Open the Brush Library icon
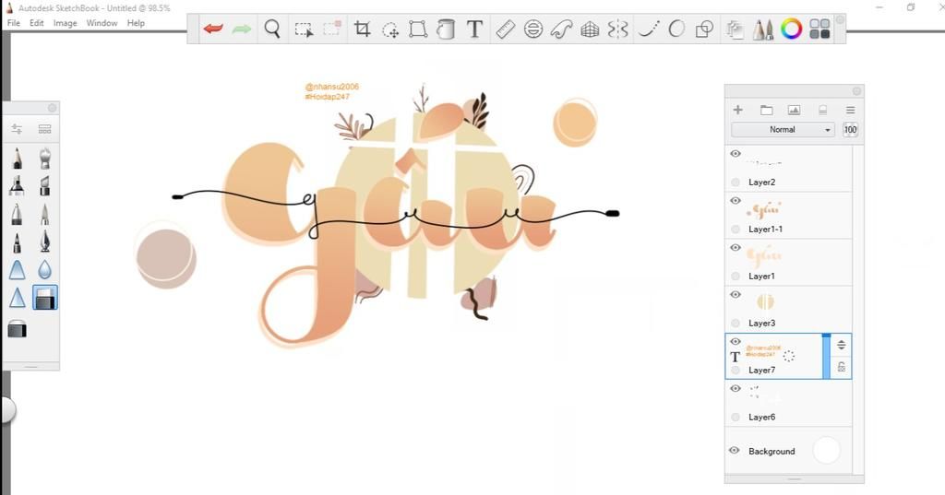 [x=44, y=129]
